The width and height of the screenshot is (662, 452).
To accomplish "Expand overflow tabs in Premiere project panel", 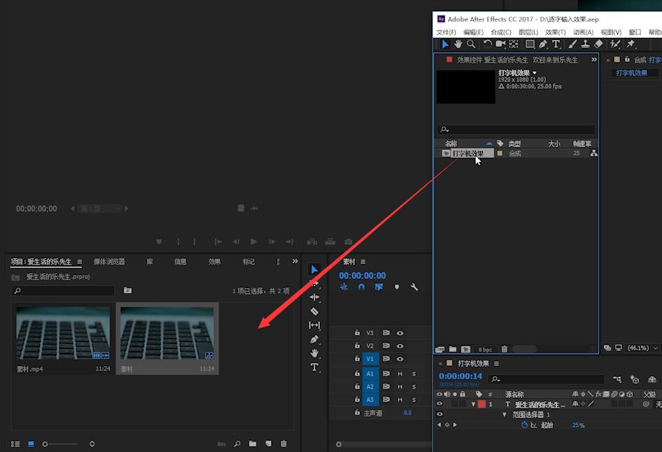I will pyautogui.click(x=295, y=261).
